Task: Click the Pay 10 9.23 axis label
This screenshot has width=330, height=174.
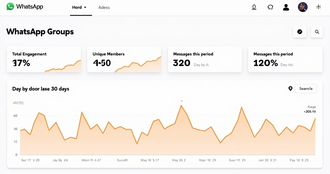Action: [x=299, y=160]
